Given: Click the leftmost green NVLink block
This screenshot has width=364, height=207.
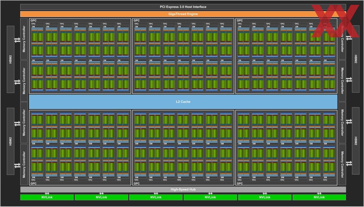Looking at the screenshot, I should tap(47, 197).
